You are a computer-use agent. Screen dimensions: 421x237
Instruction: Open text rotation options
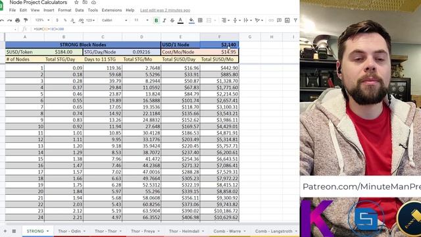[259, 20]
